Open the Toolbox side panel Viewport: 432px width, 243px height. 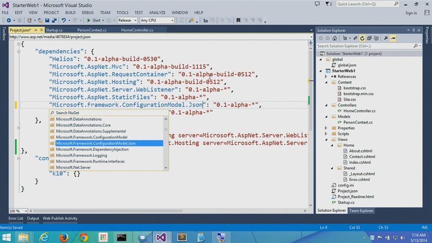[x=4, y=34]
